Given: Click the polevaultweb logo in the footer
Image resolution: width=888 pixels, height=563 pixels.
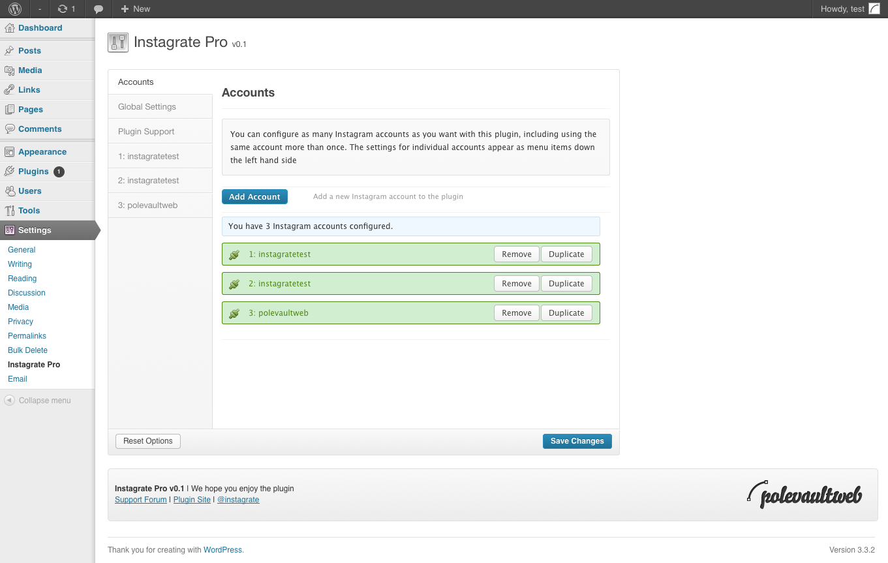Looking at the screenshot, I should [804, 494].
